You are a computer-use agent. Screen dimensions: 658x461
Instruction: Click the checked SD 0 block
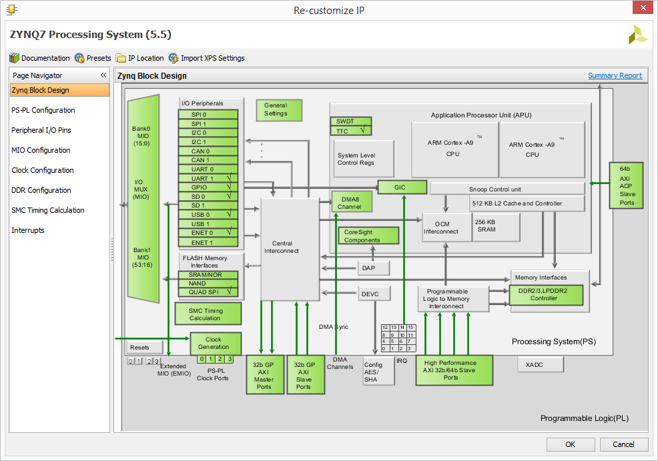[208, 196]
